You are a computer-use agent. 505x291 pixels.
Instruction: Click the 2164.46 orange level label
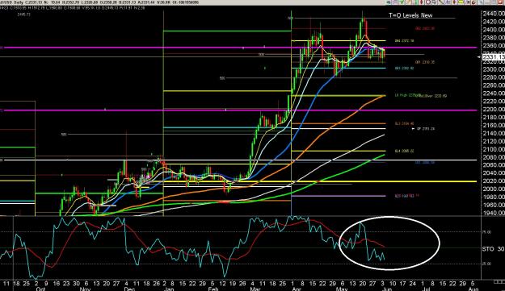tap(404, 123)
